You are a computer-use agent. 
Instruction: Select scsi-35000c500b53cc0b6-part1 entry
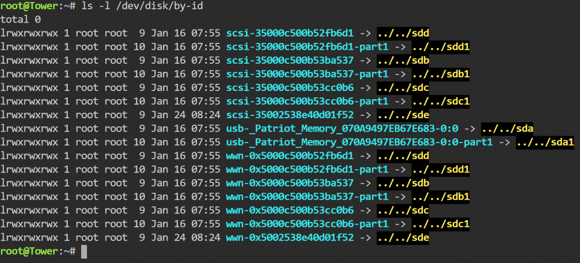pos(307,101)
